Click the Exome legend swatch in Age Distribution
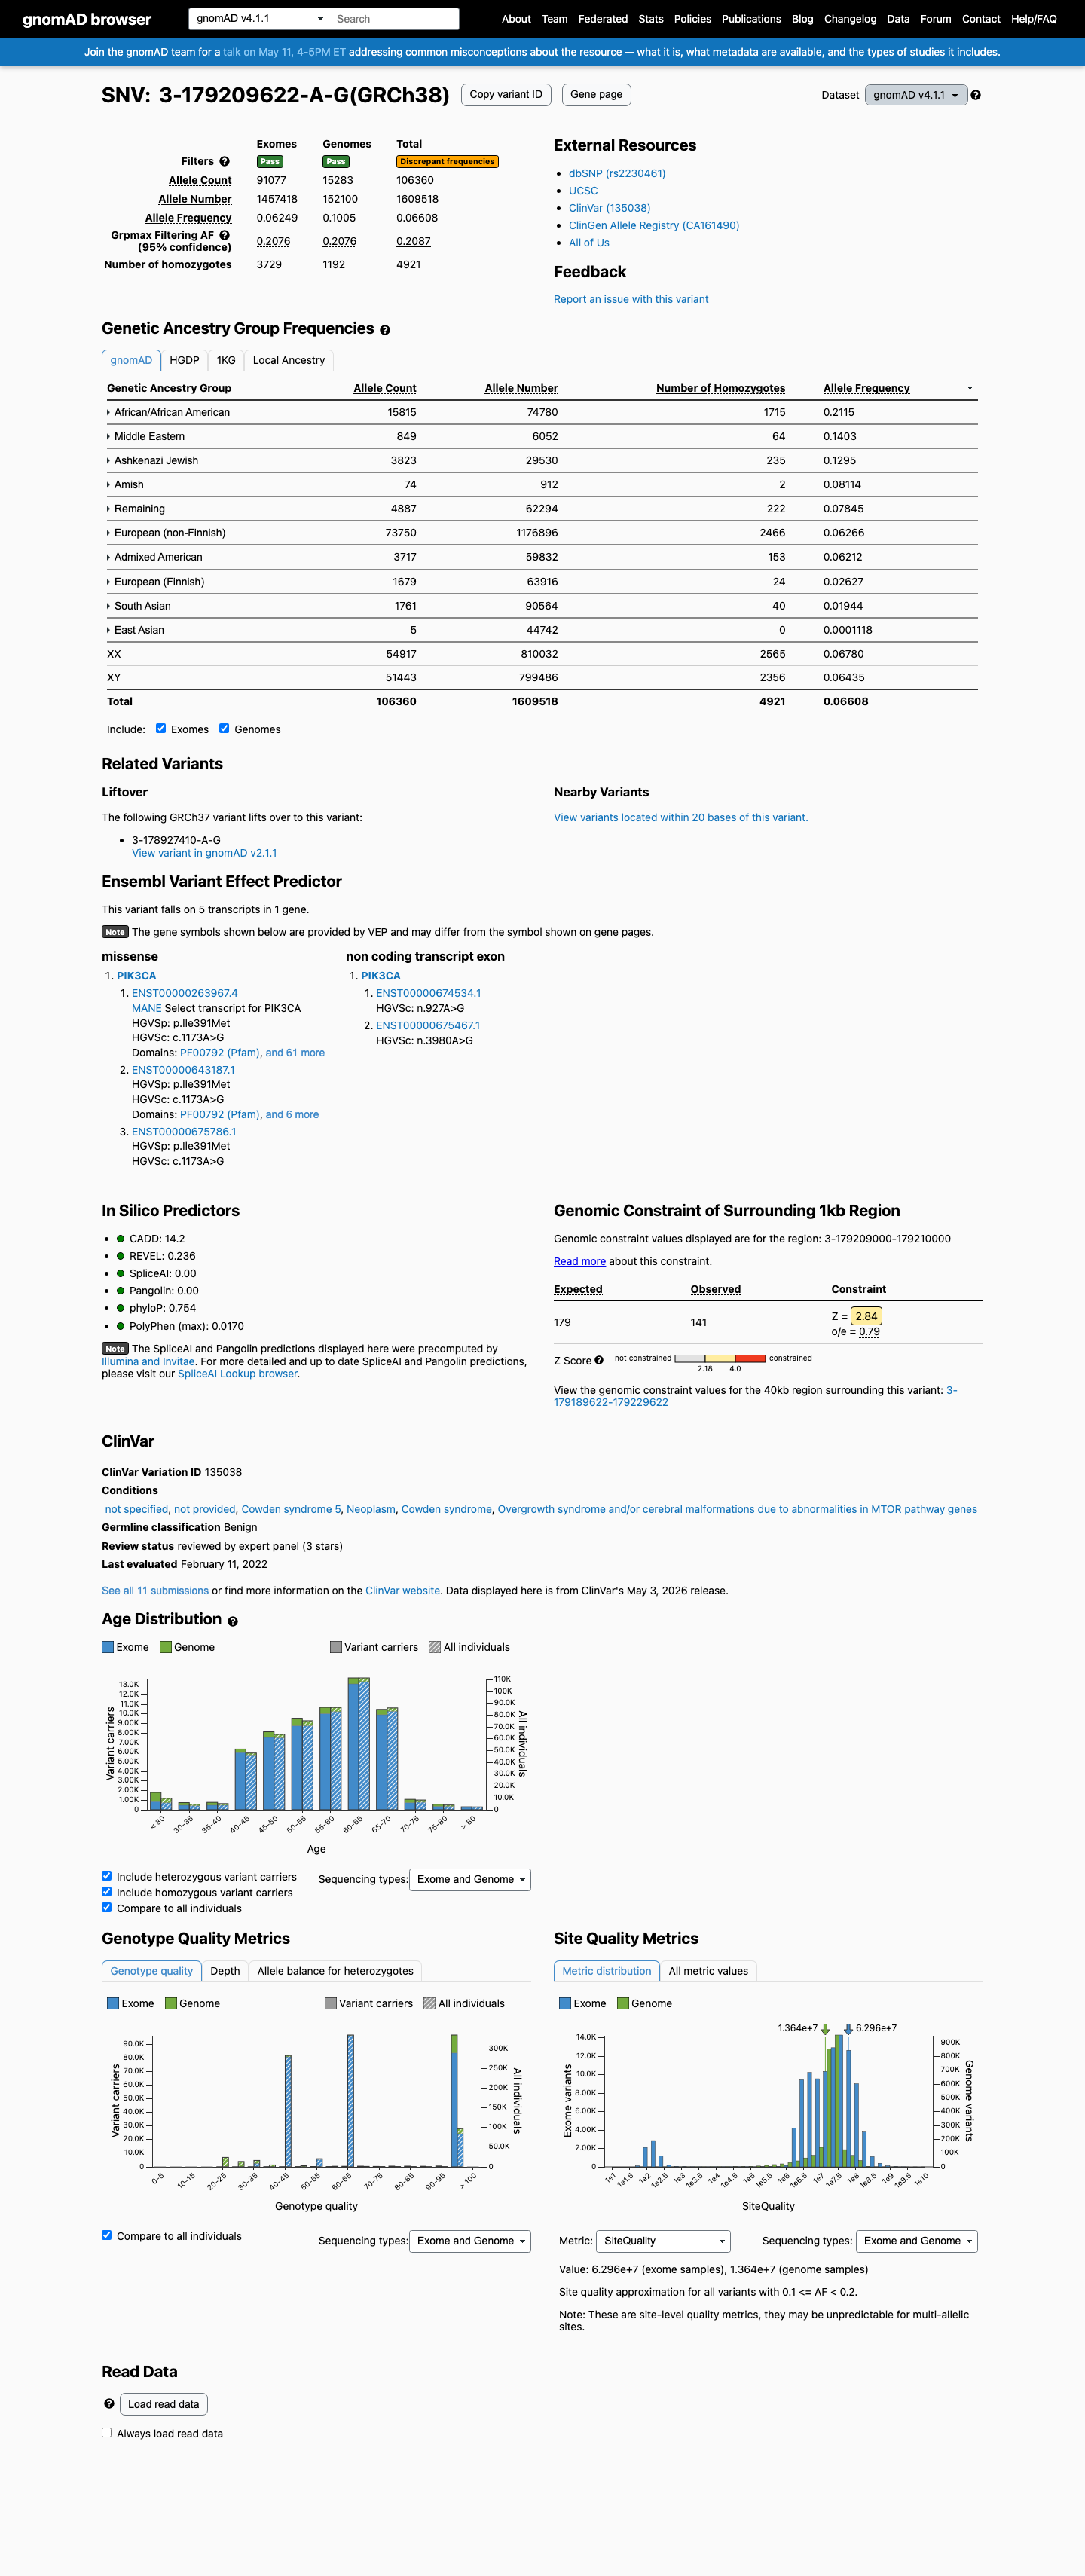 click(108, 1647)
